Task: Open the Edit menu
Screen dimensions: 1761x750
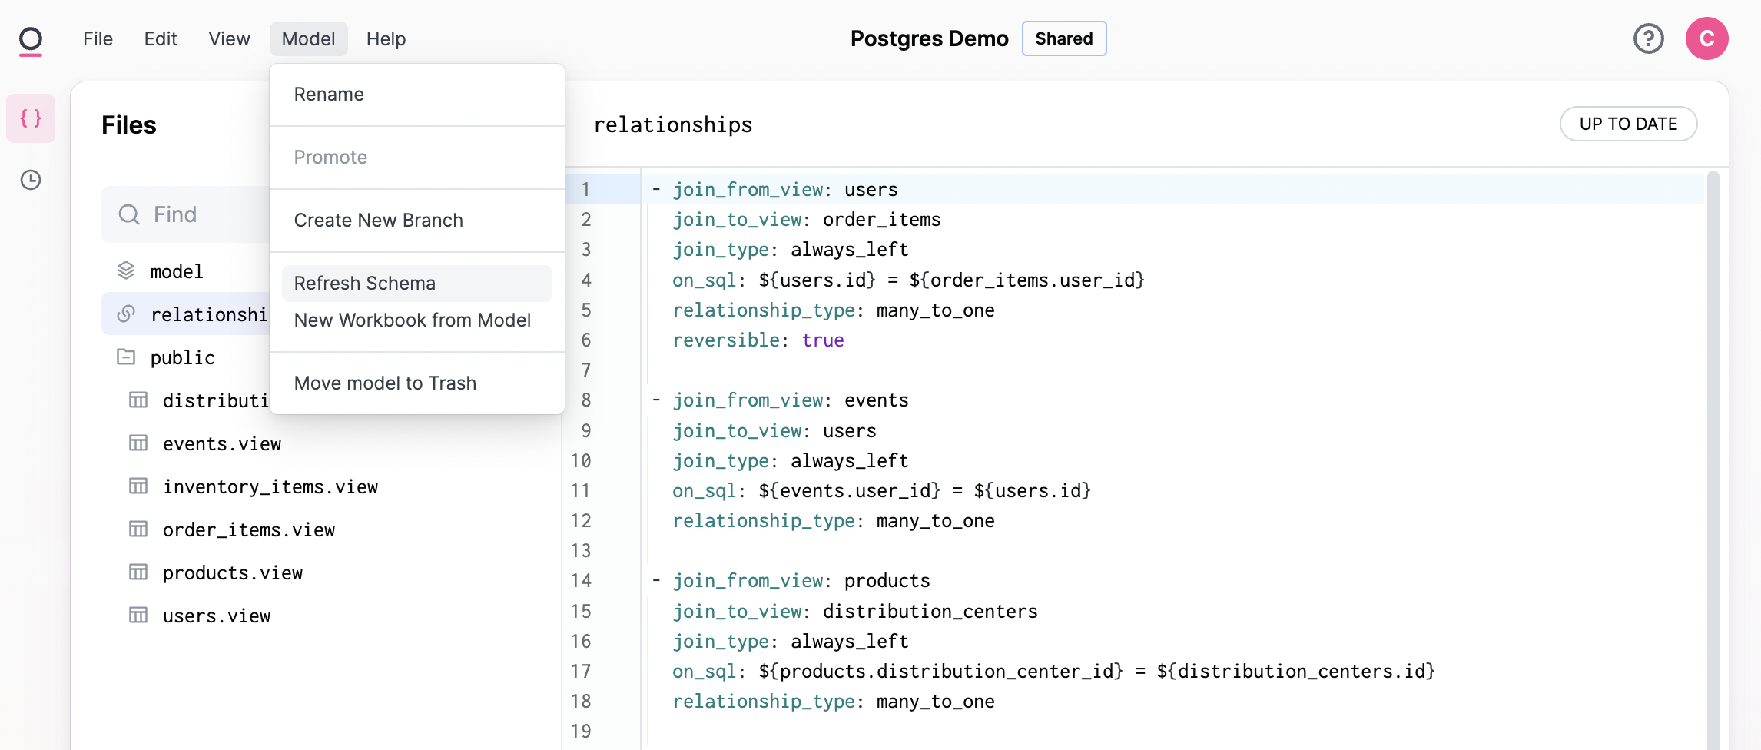Action: [x=161, y=38]
